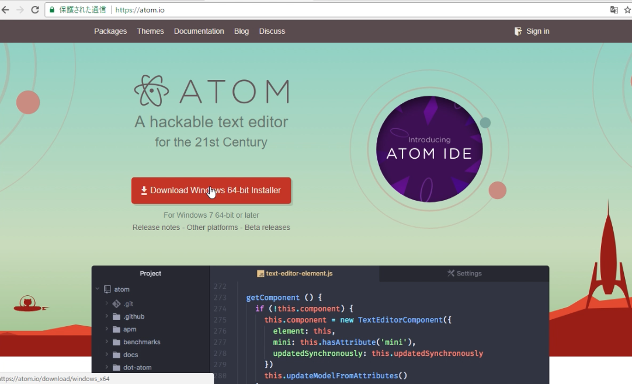The width and height of the screenshot is (632, 384).
Task: Click the text 'for the 21st Century'
Action: click(x=211, y=142)
